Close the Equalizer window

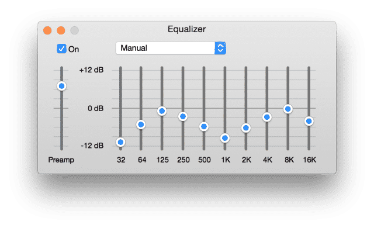tap(47, 30)
